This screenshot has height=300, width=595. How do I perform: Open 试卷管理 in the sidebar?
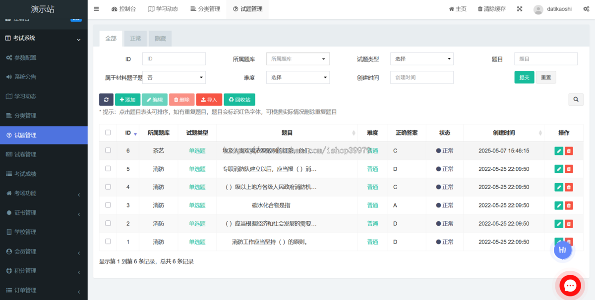[x=44, y=154]
